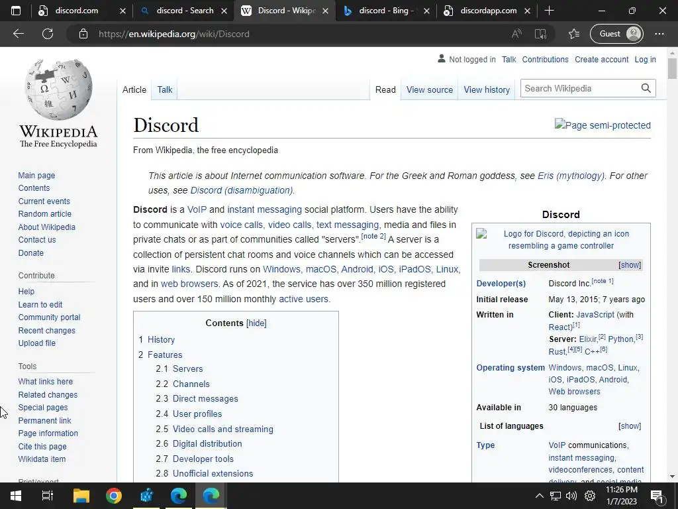The image size is (678, 509).
Task: Show the Screenshot section in infobox
Action: 630,265
